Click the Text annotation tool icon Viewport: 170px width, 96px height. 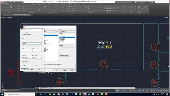45,7
